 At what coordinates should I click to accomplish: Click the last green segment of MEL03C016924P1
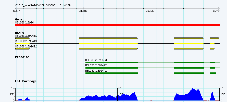click(213, 73)
